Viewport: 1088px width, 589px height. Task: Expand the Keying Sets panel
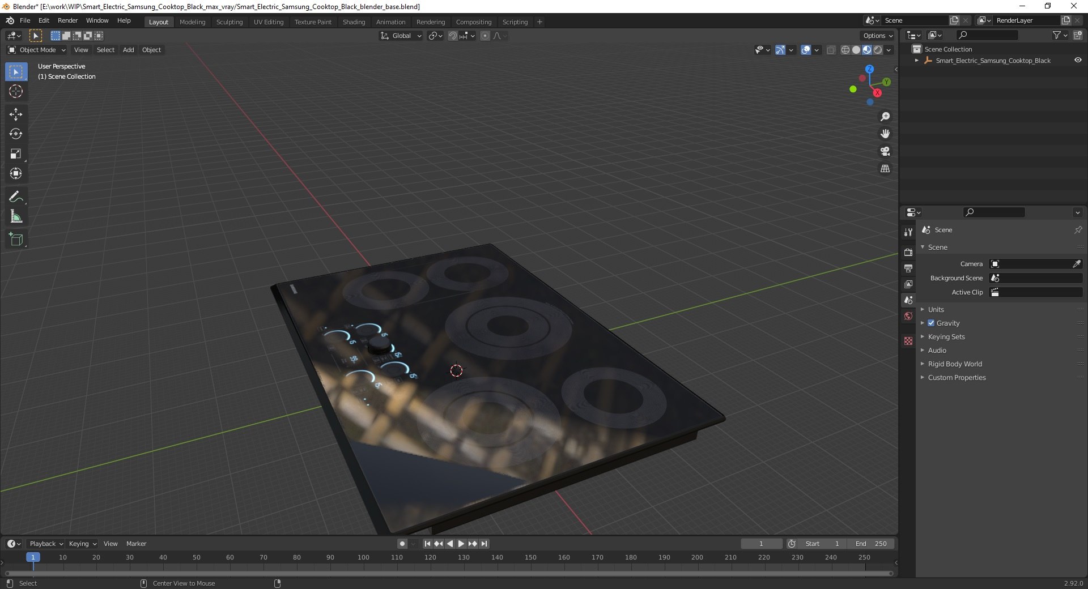(x=946, y=337)
